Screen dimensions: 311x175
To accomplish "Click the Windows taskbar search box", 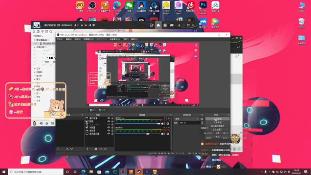I will [x=36, y=171].
